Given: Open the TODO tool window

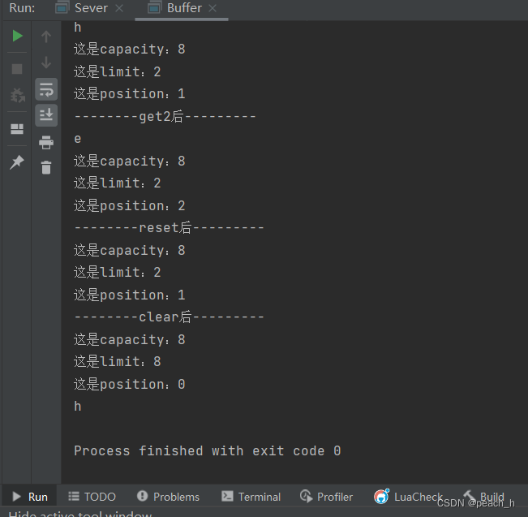Looking at the screenshot, I should [92, 497].
